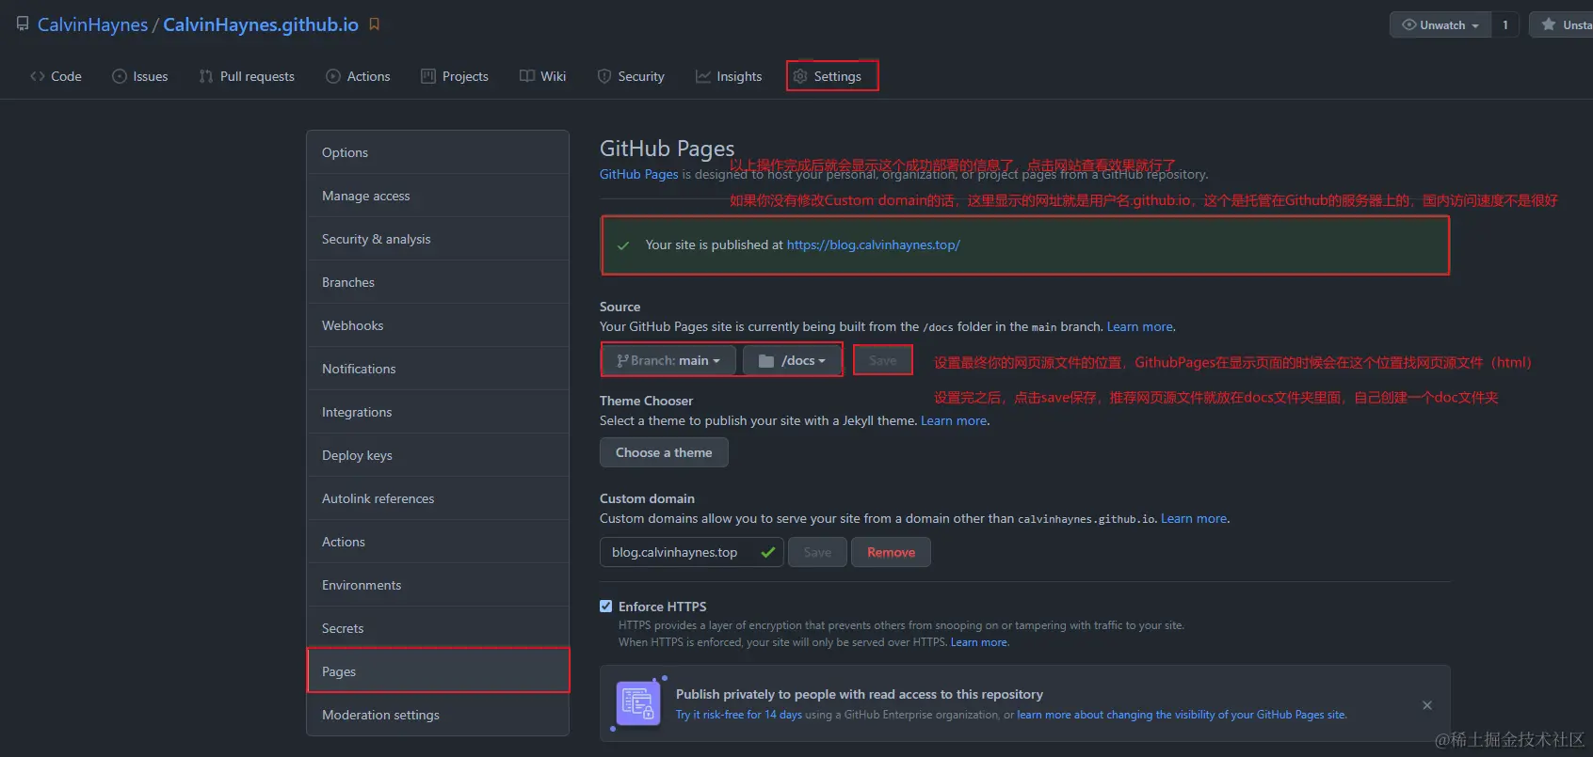Open Learn more link under Enforce HTTPS
Viewport: 1593px width, 757px height.
point(978,642)
